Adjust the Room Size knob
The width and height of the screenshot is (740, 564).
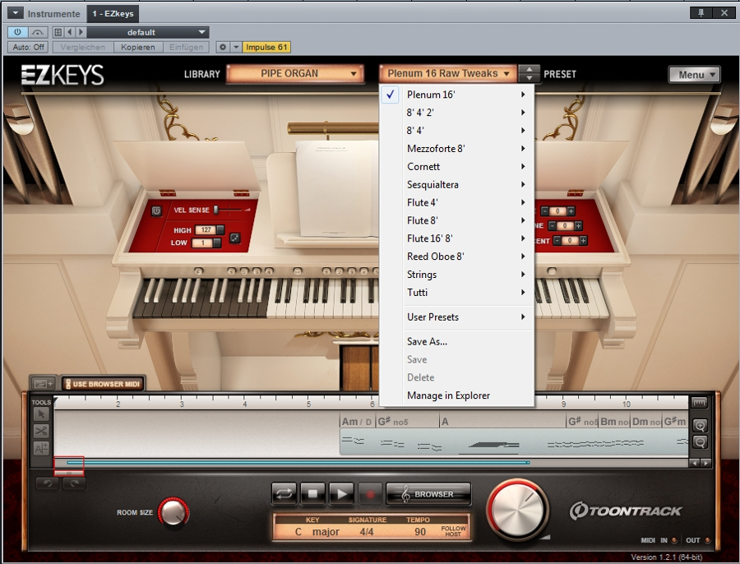click(173, 512)
